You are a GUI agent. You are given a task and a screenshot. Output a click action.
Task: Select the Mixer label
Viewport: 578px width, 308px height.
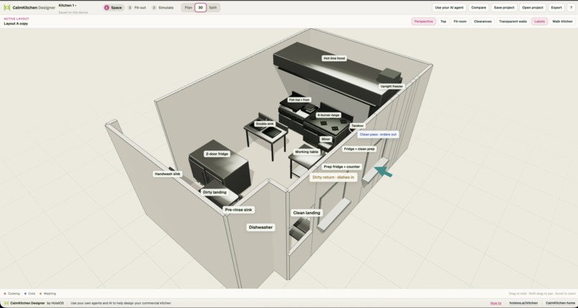point(326,139)
